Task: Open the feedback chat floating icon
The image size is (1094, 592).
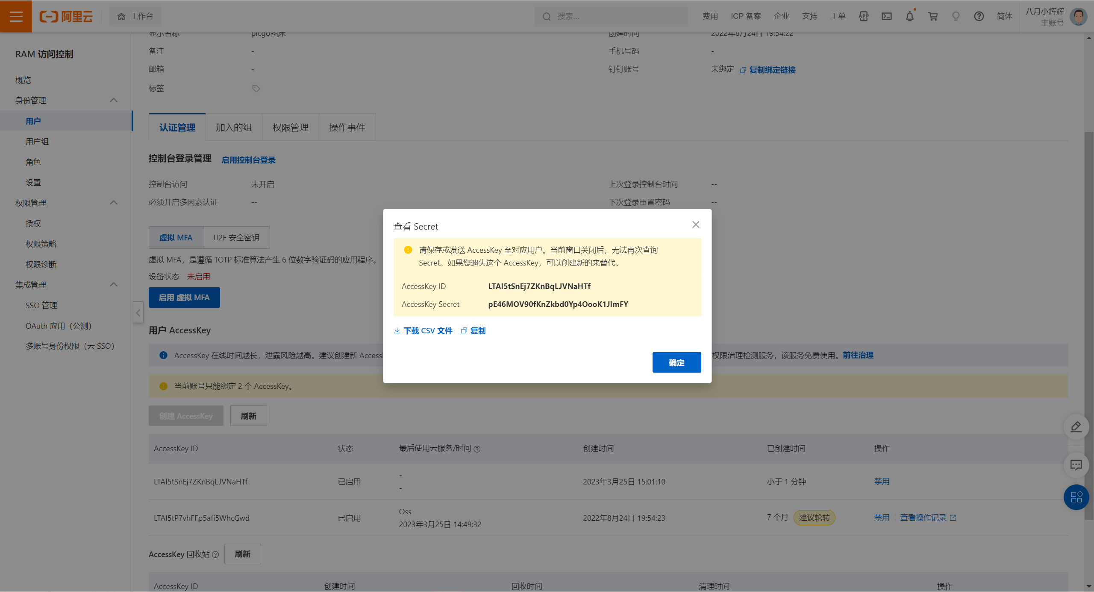Action: [x=1076, y=465]
